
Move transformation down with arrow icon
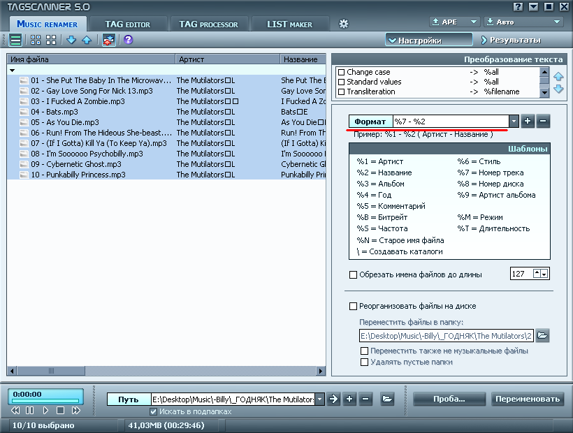558,89
